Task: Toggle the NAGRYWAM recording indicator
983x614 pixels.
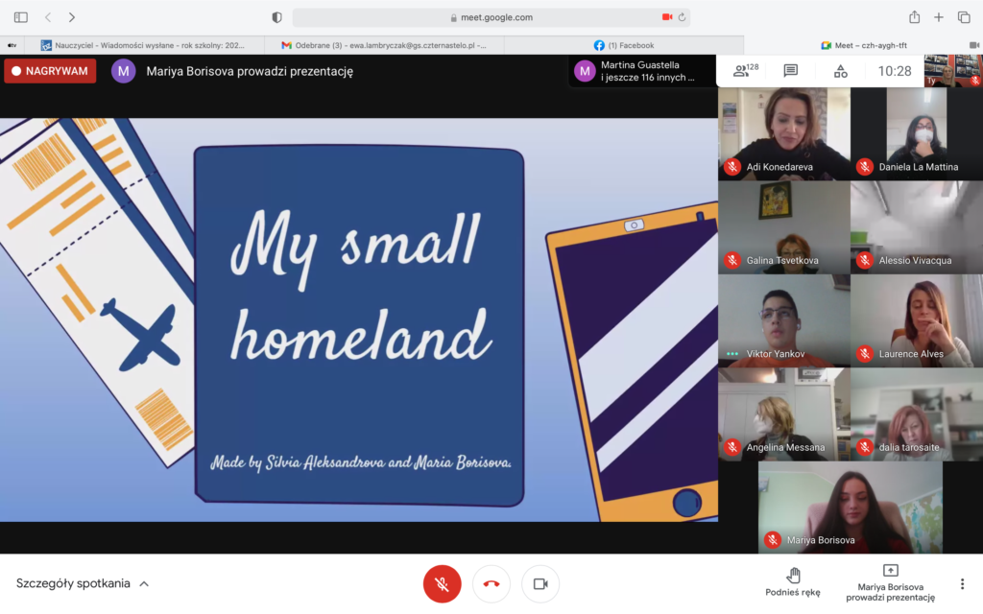Action: 50,71
